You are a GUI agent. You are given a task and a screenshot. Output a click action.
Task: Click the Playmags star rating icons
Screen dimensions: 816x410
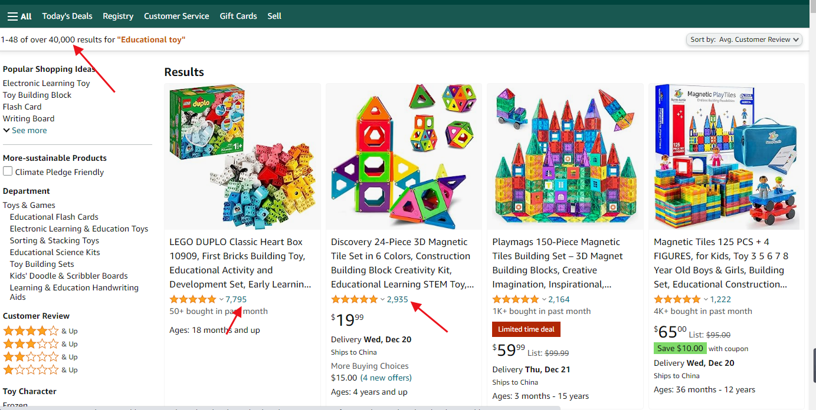tap(516, 299)
